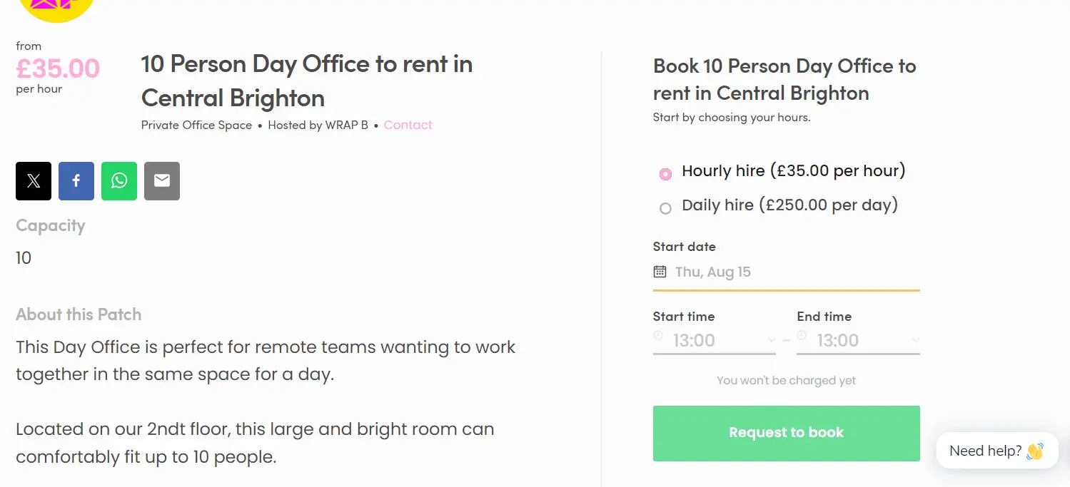Click the main 10 Person Day Office title
The height and width of the screenshot is (487, 1070).
click(x=307, y=81)
